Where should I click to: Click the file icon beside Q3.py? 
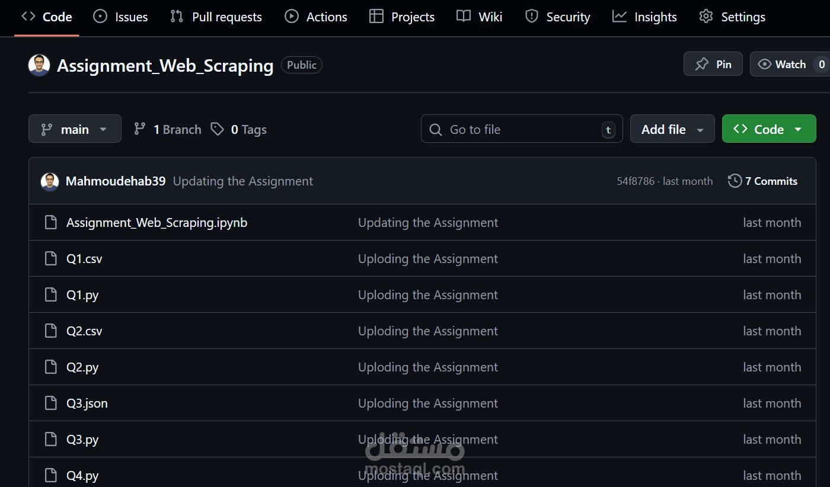51,440
